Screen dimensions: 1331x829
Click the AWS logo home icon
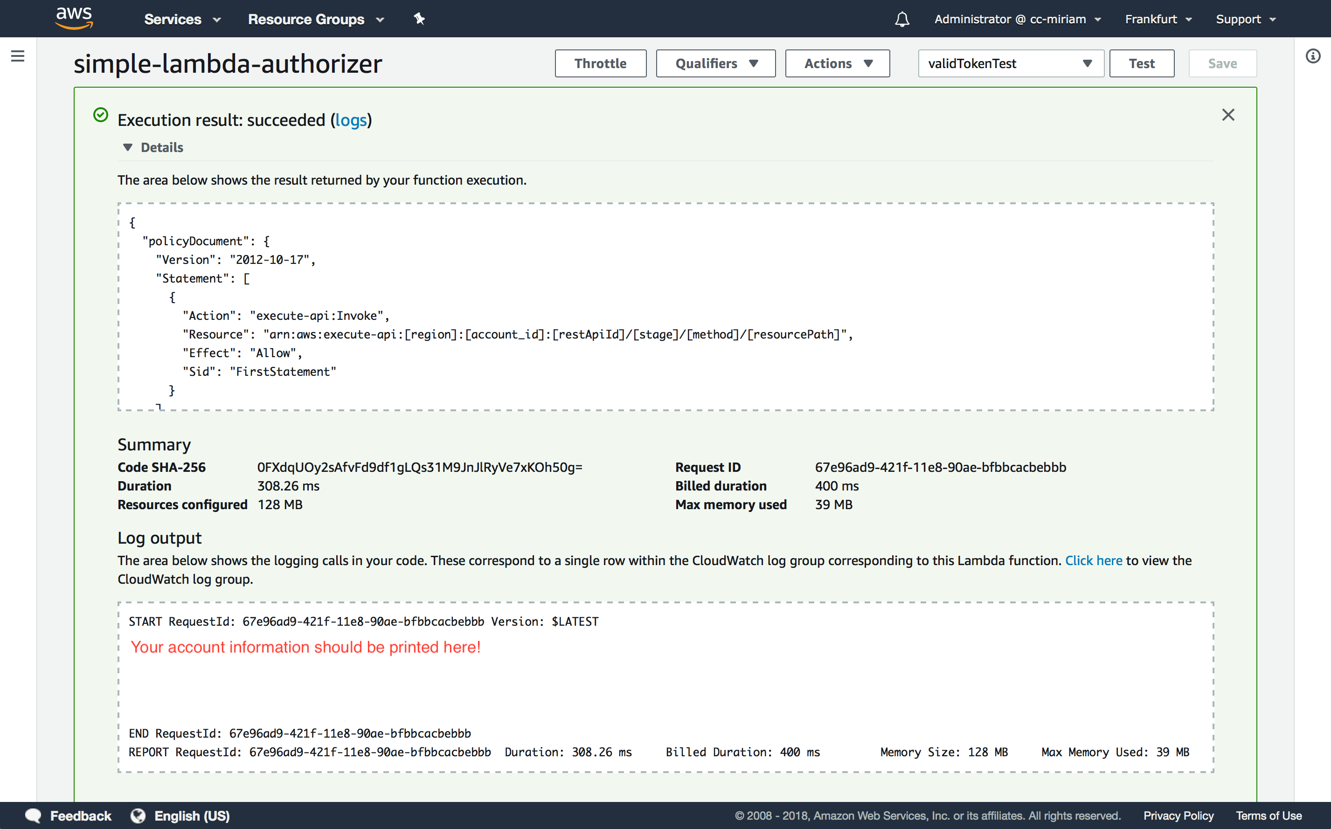pyautogui.click(x=74, y=18)
